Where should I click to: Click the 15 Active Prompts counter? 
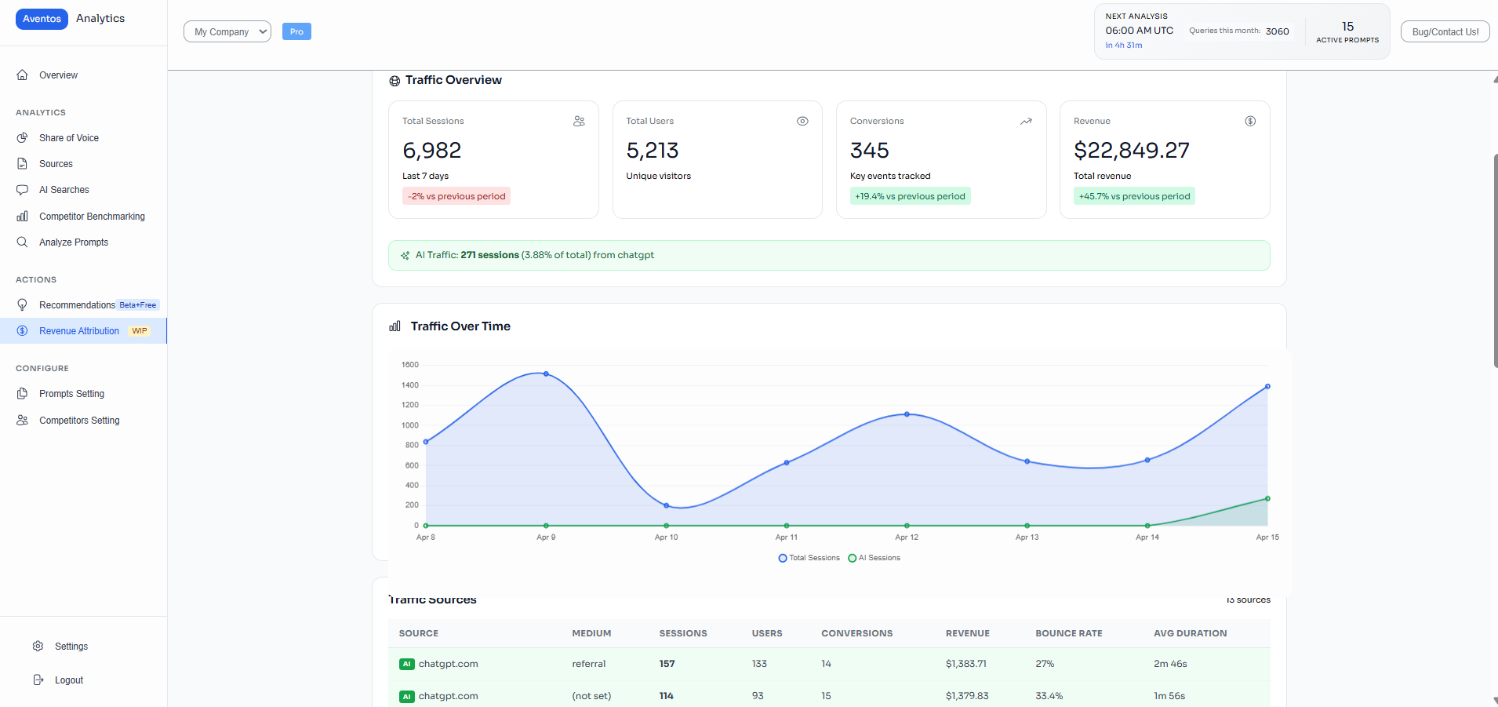(x=1347, y=31)
